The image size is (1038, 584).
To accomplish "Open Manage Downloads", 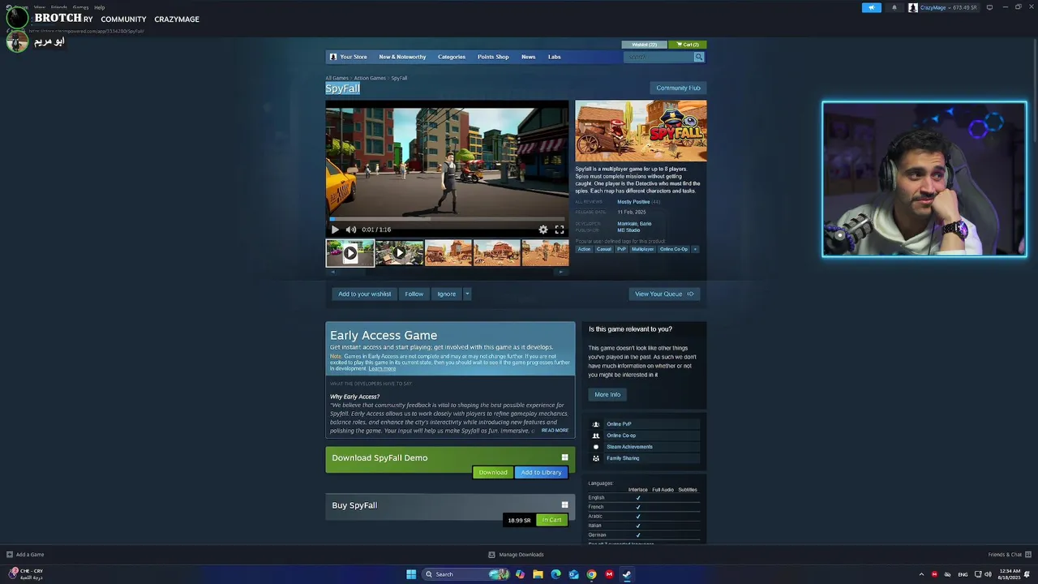I will (x=516, y=555).
